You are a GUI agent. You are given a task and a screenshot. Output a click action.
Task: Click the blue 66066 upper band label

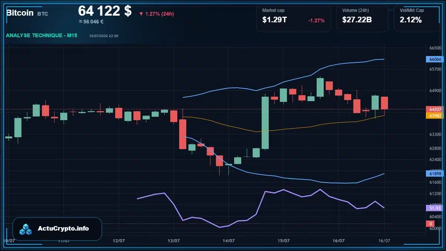pyautogui.click(x=435, y=59)
